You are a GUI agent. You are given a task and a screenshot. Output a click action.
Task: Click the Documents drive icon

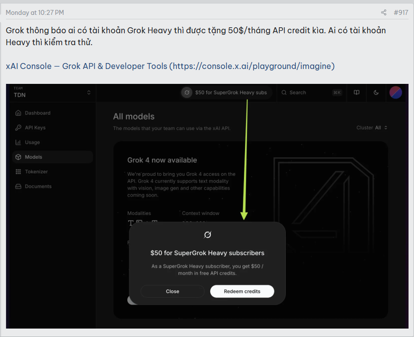tap(18, 187)
